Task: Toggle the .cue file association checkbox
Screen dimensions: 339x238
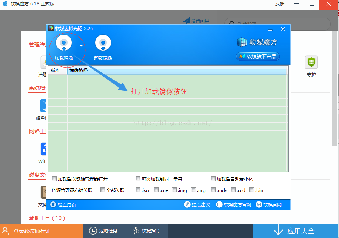Action: [156, 190]
